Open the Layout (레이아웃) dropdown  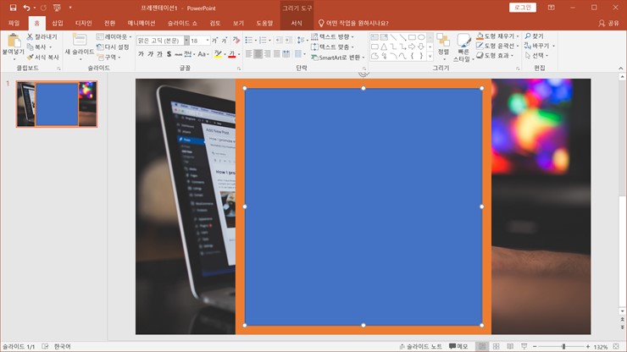(x=114, y=36)
